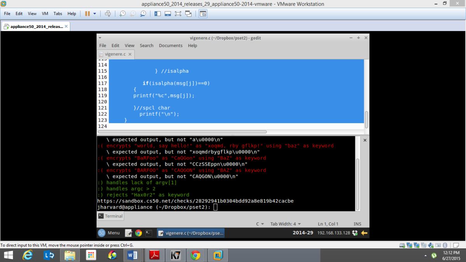Click the 192.168.133.128 IP address text
The image size is (466, 262).
point(334,233)
